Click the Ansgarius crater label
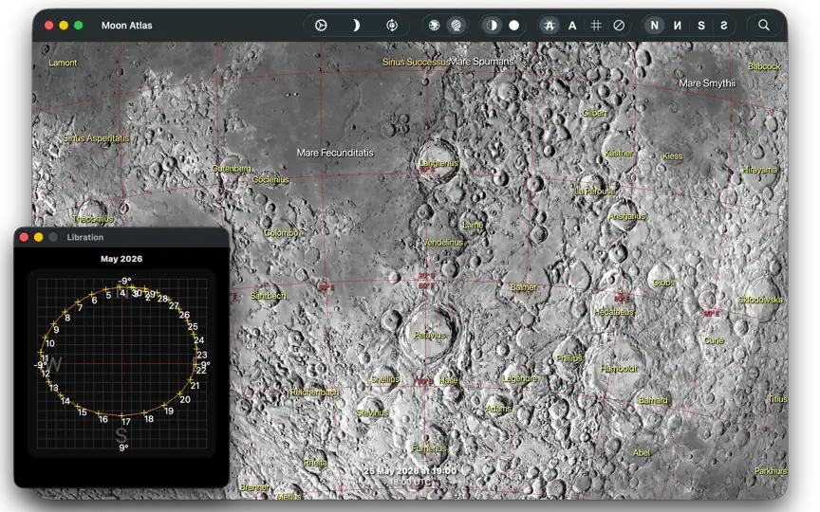The width and height of the screenshot is (820, 512). click(627, 216)
